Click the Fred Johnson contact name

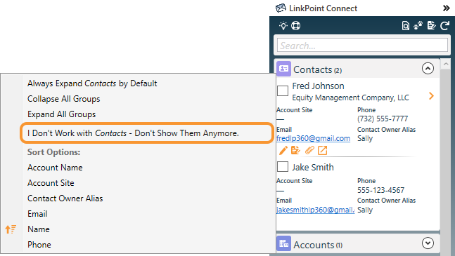[x=318, y=86]
